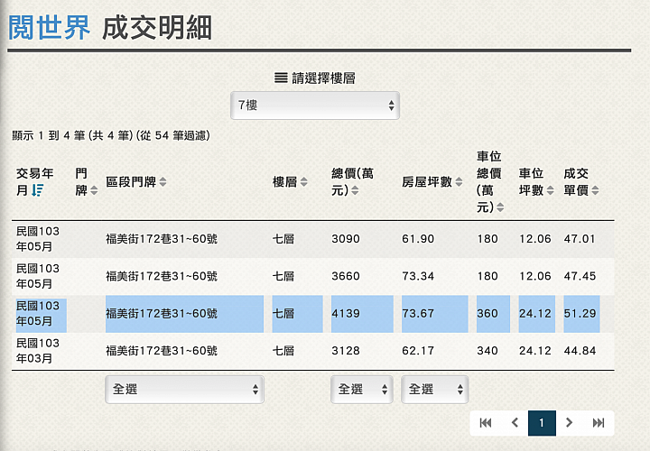
Task: Sort by 成交單價 column arrows
Action: point(595,190)
